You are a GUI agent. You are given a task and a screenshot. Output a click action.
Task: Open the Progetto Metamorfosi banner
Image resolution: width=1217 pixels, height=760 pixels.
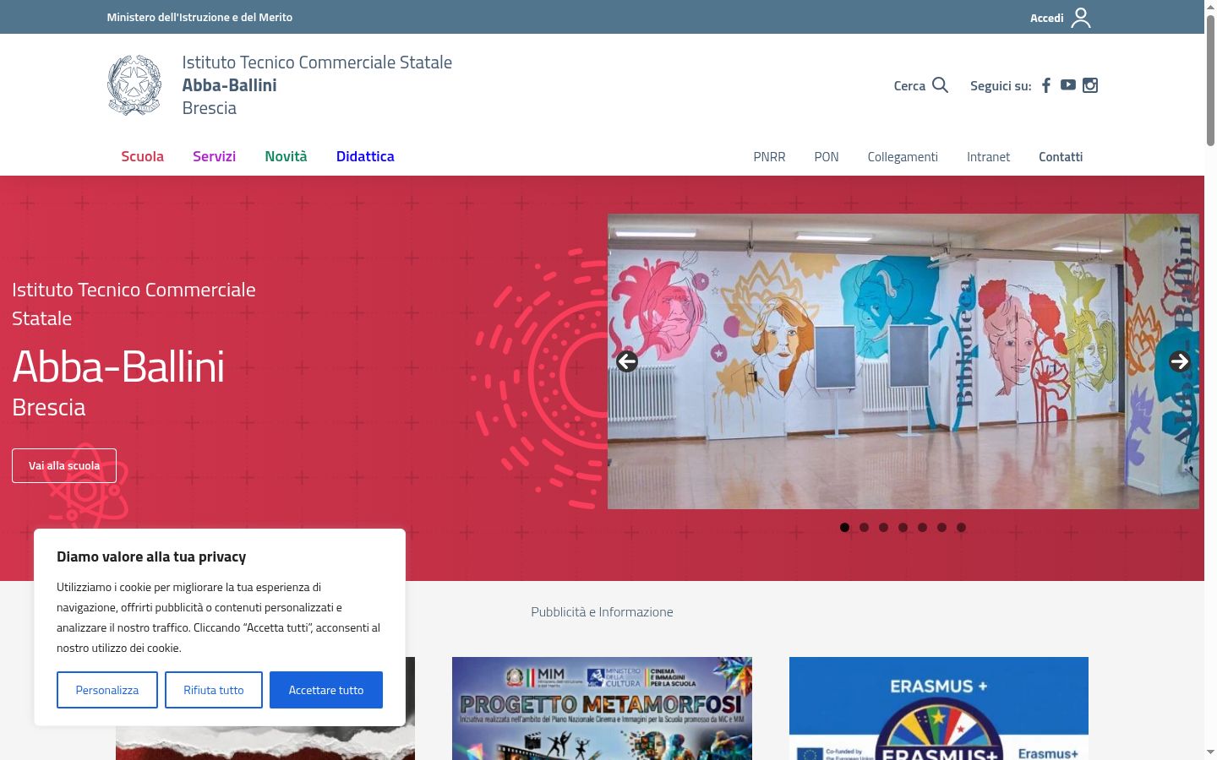[x=602, y=708]
